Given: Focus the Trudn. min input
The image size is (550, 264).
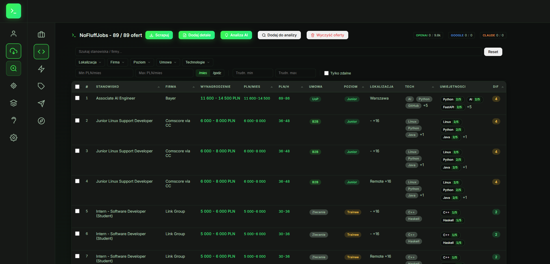Looking at the screenshot, I should [x=253, y=73].
